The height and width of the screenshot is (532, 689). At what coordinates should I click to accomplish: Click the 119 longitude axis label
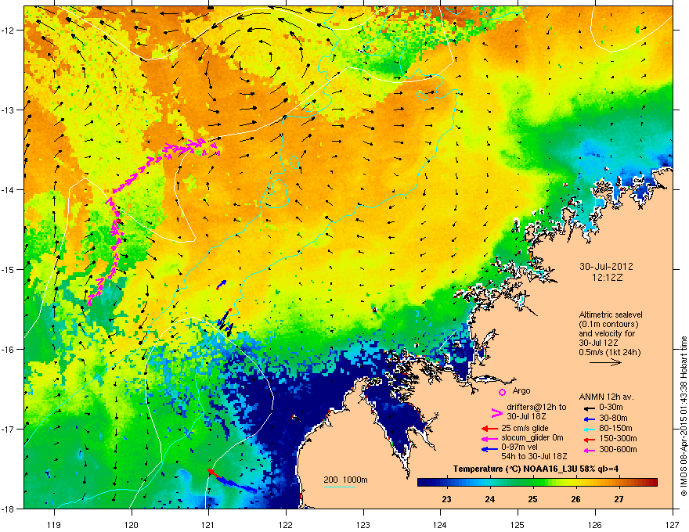tap(54, 524)
